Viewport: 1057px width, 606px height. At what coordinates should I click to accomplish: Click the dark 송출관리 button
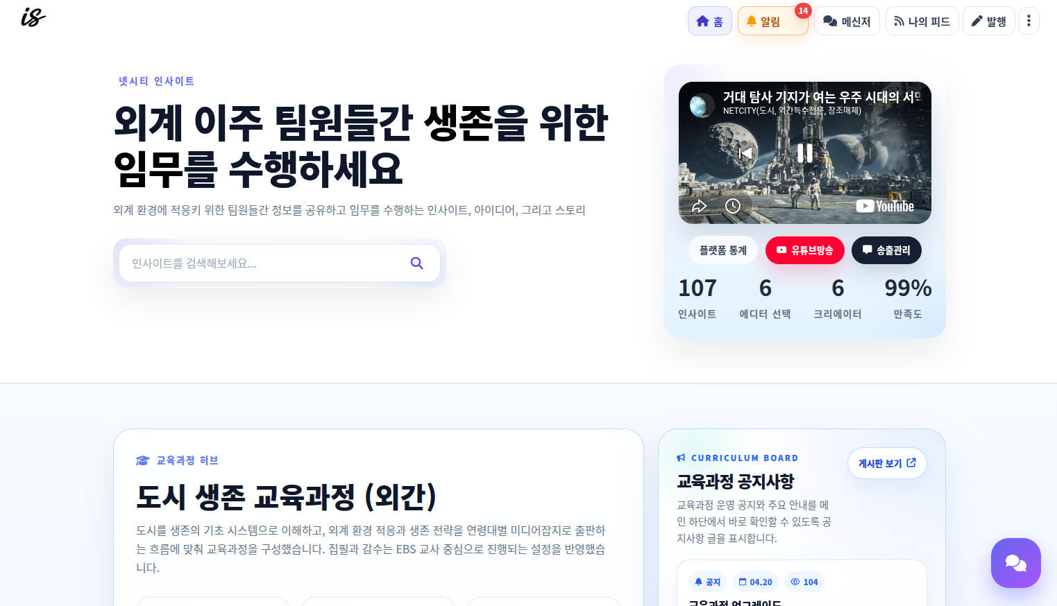click(886, 250)
